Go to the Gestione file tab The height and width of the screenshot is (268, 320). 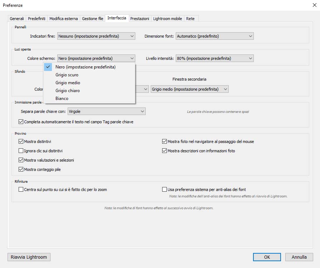click(x=92, y=19)
